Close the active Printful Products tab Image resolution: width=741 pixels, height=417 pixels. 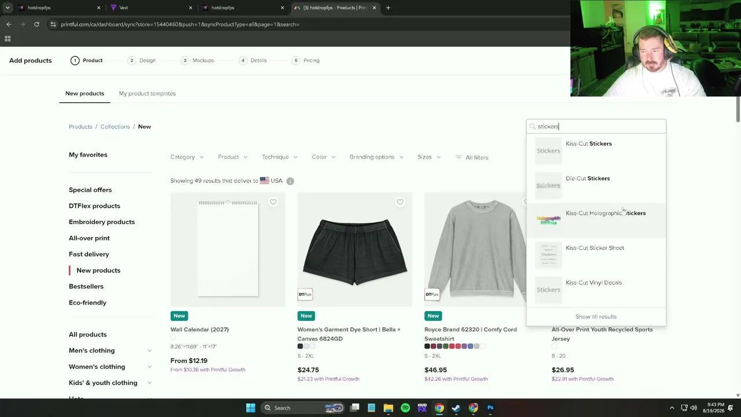374,8
